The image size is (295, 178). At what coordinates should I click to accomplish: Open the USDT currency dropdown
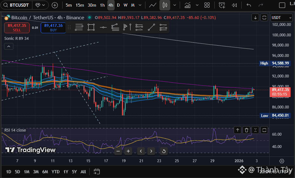click(281, 18)
